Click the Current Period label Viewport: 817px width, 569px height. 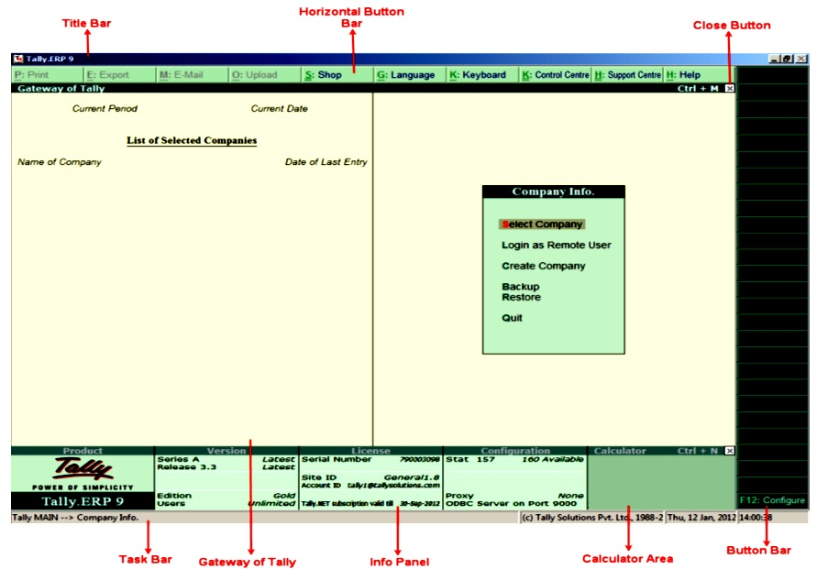pyautogui.click(x=105, y=109)
